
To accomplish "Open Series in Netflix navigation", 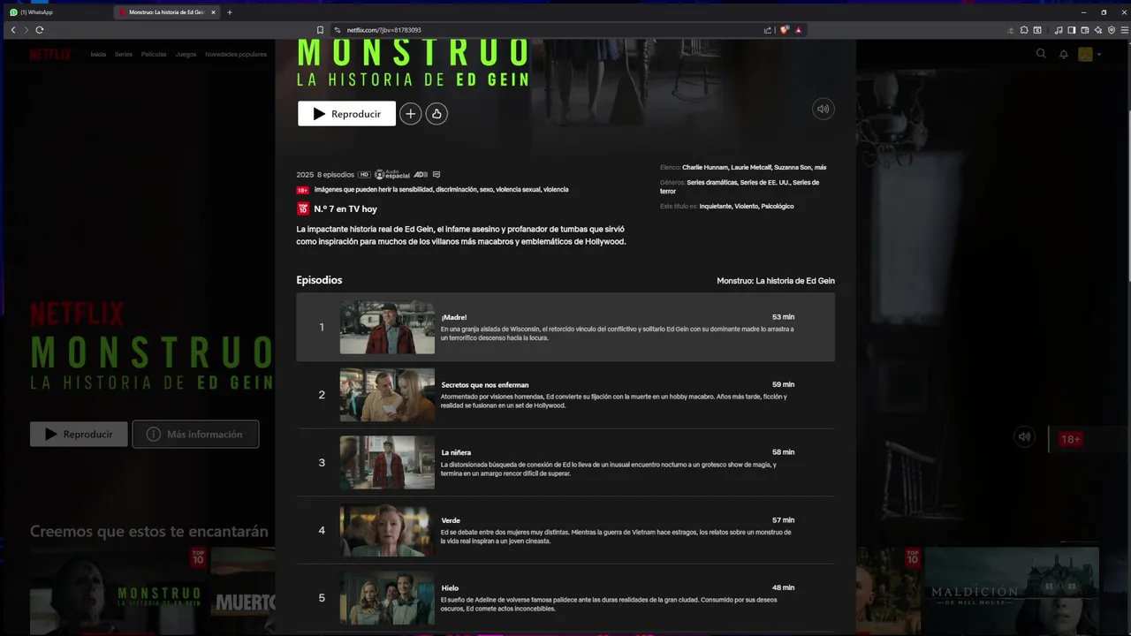I will point(124,54).
